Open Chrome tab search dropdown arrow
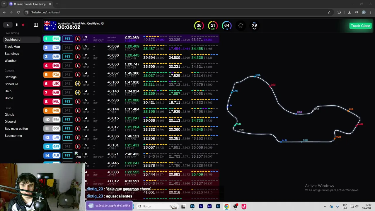 coord(4,4)
